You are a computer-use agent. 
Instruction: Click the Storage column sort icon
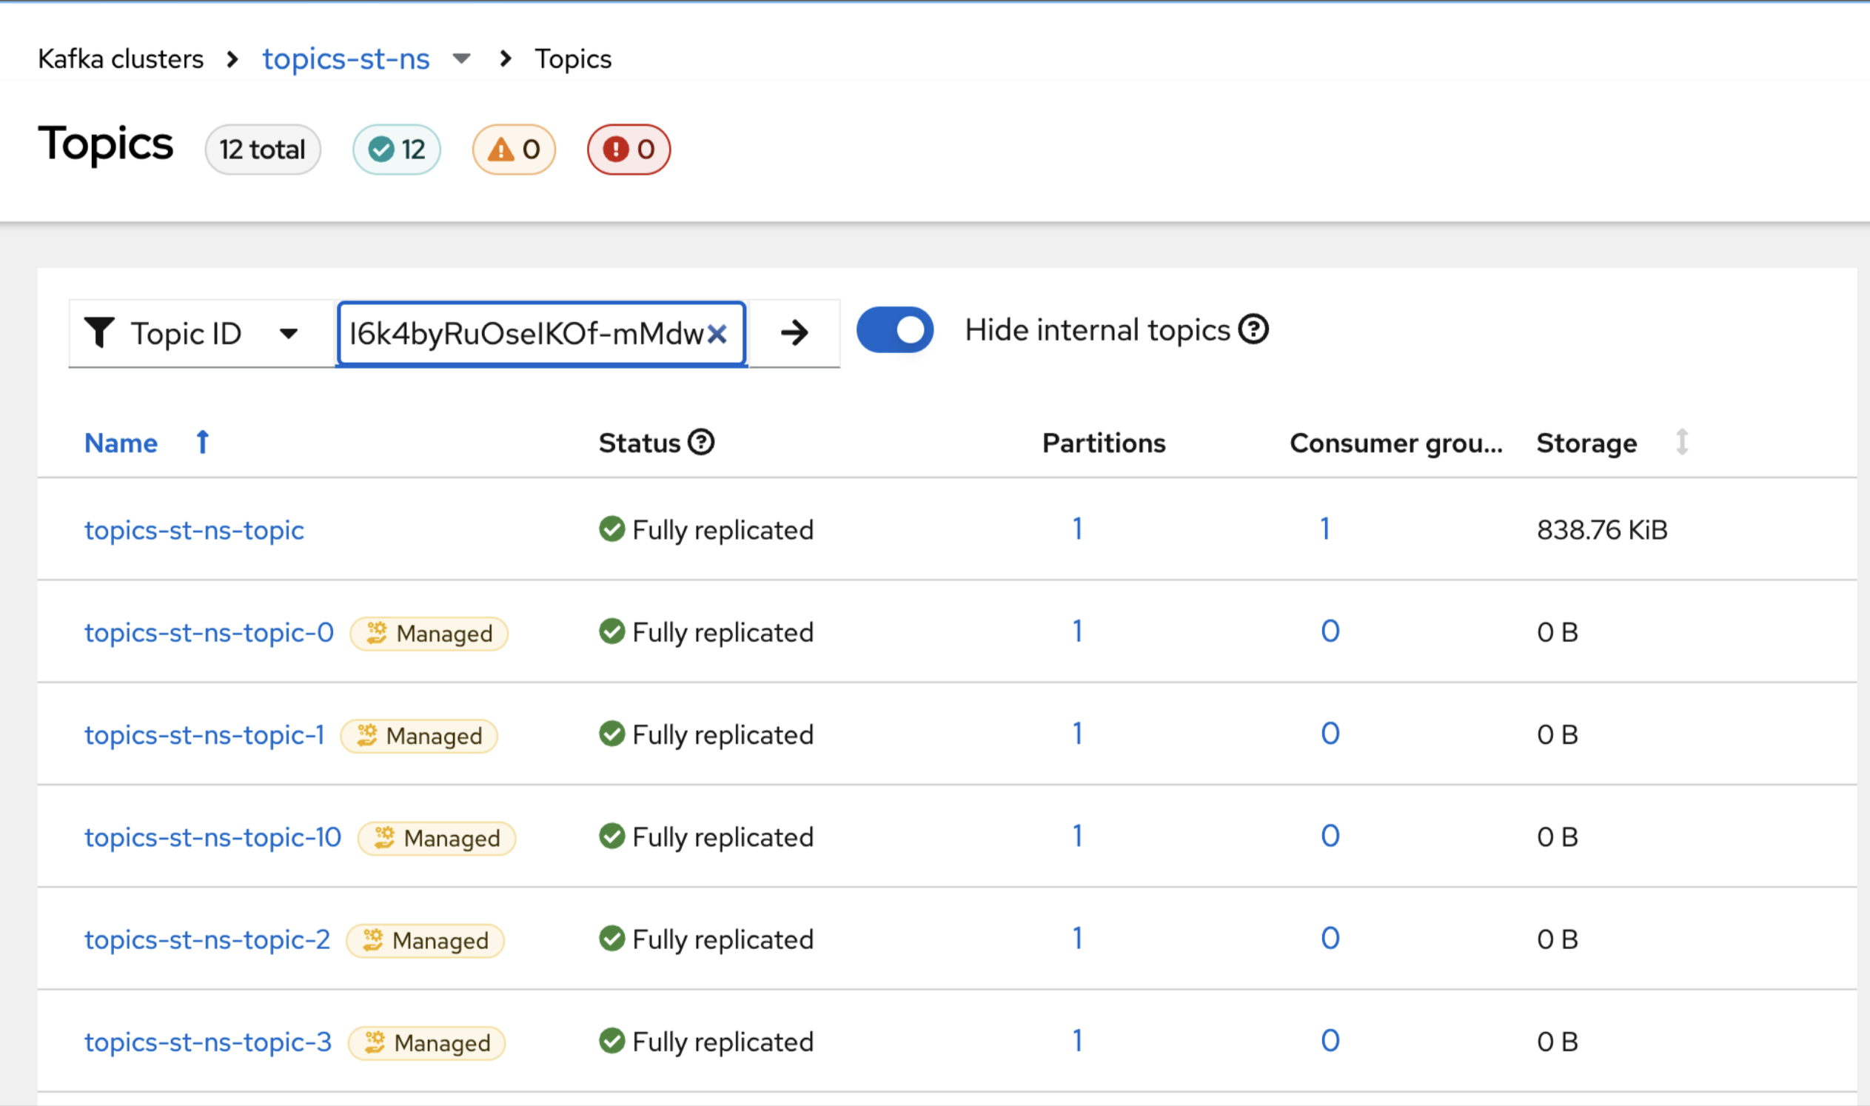point(1681,442)
